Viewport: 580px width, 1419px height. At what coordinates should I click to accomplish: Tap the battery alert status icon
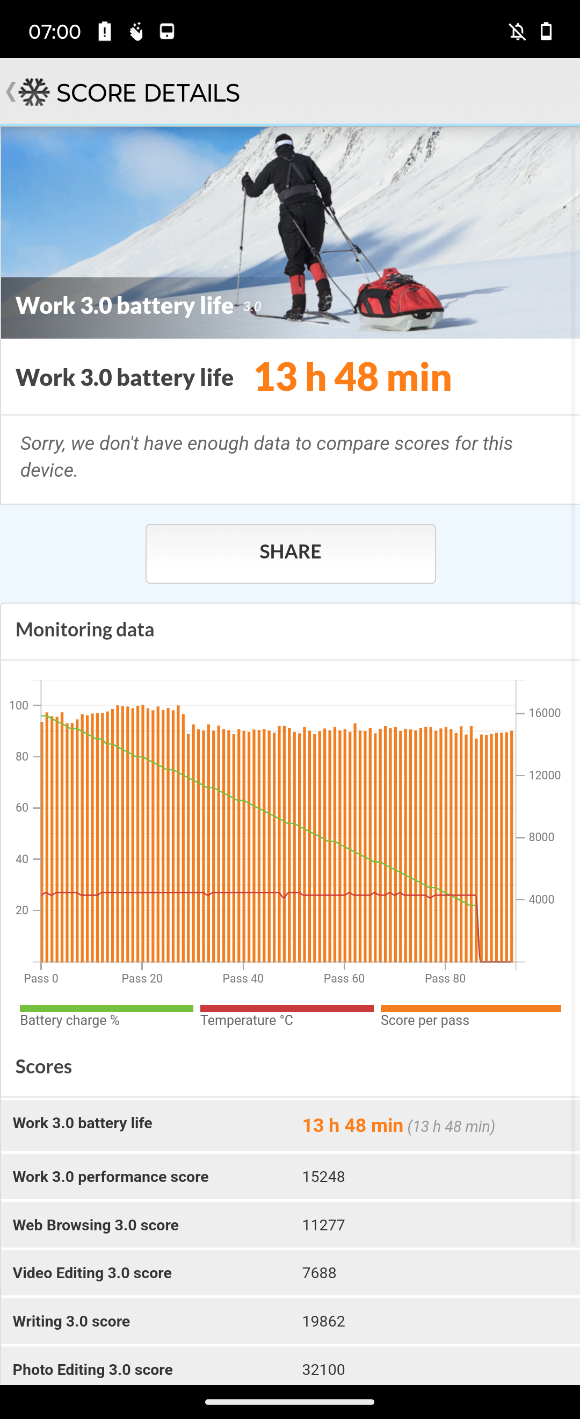click(105, 31)
